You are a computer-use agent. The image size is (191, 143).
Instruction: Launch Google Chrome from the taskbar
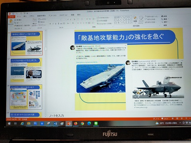pos(82,124)
